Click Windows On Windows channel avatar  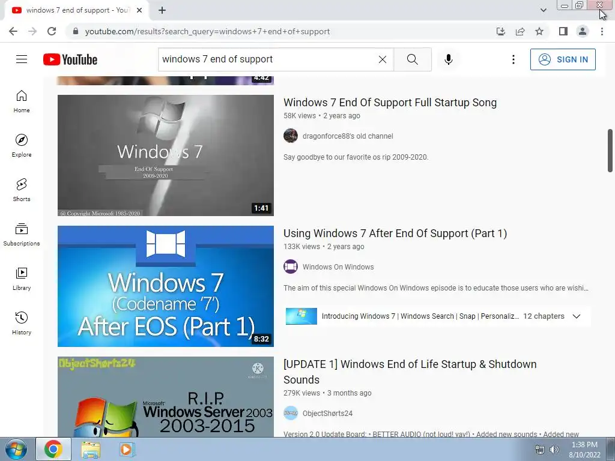click(291, 267)
